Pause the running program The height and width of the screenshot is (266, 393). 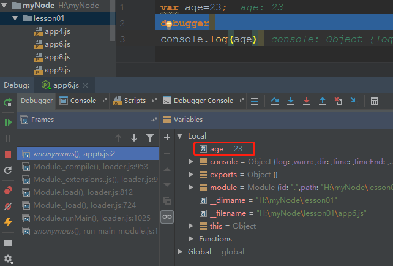click(x=8, y=139)
